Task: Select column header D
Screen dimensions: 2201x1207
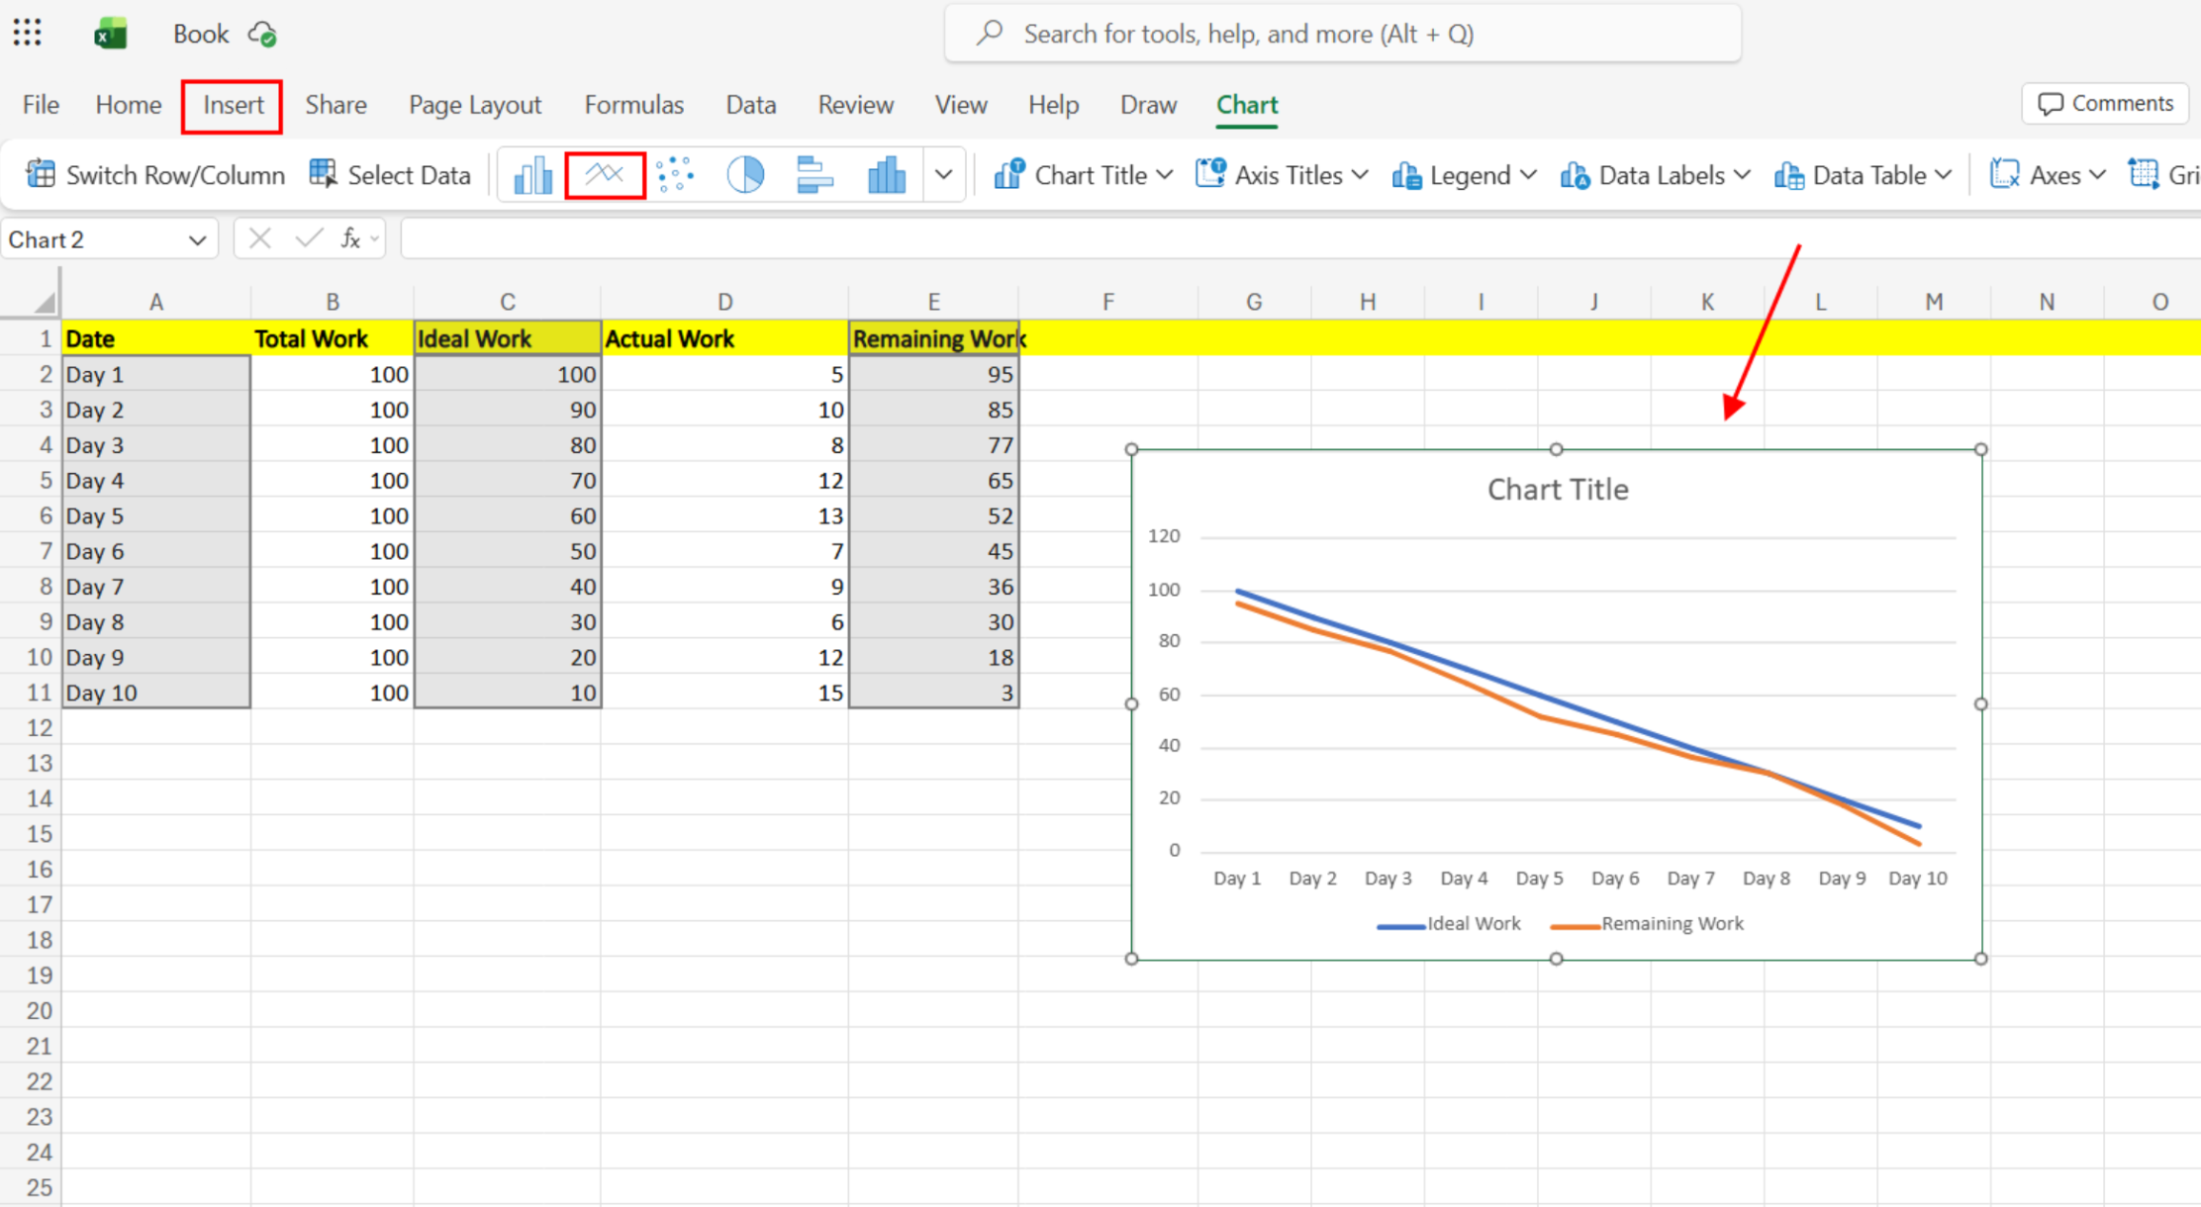Action: point(724,302)
